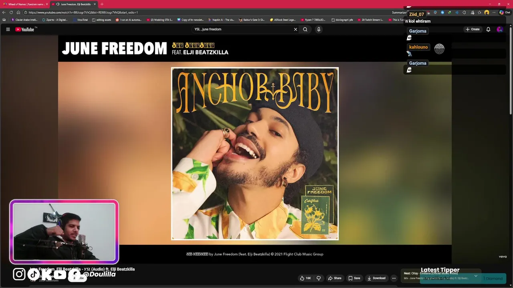
Task: Open browser settings and more menu
Action: point(494,12)
